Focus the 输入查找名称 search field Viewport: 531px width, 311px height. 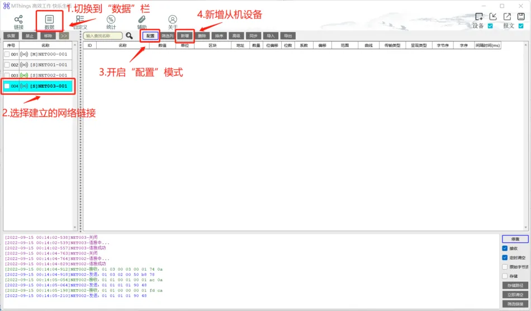(x=103, y=36)
